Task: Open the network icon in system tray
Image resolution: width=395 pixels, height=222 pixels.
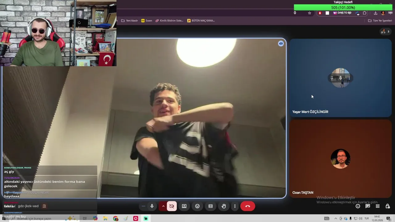Action: (x=355, y=219)
